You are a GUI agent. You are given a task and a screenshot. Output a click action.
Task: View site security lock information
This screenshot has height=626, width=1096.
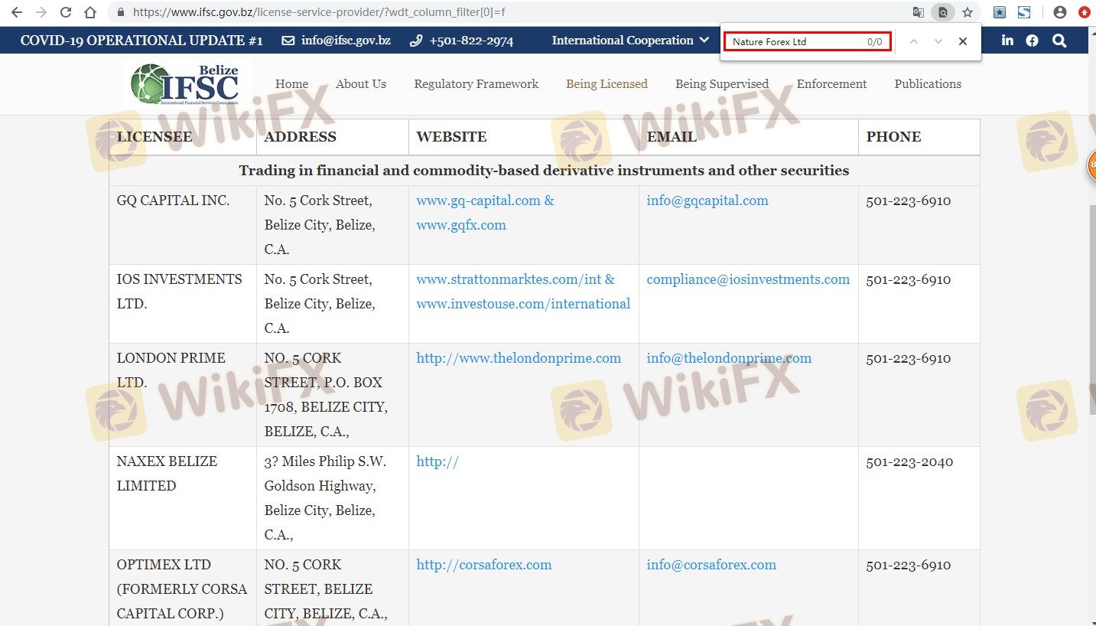coord(120,12)
